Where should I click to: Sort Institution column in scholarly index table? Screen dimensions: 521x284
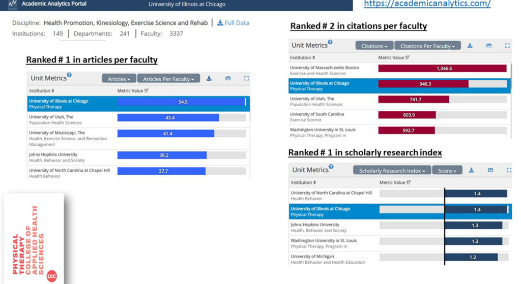303,182
